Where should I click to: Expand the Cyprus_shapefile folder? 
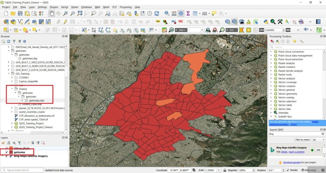tap(12, 81)
